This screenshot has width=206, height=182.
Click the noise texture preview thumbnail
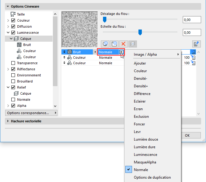click(79, 30)
